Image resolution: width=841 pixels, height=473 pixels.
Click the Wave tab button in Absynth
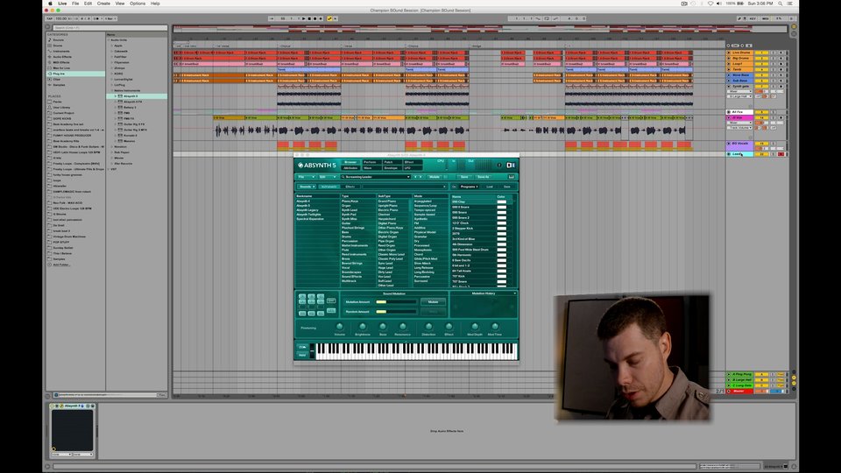tap(371, 168)
